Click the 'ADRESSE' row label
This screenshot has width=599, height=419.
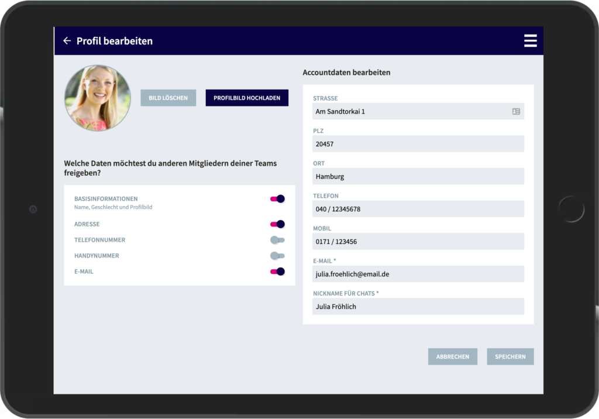(87, 224)
